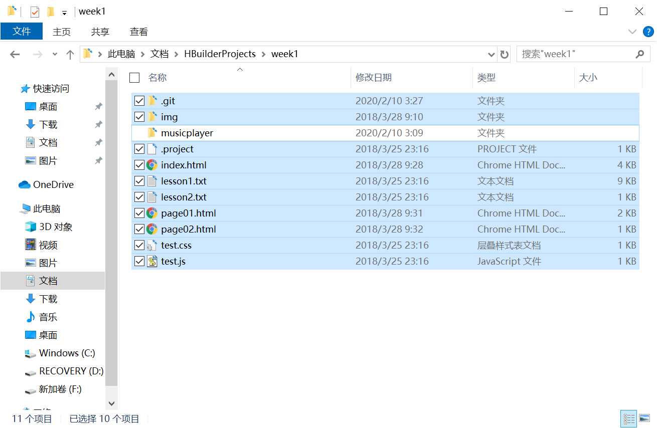Switch to details view layout icon

click(x=628, y=418)
